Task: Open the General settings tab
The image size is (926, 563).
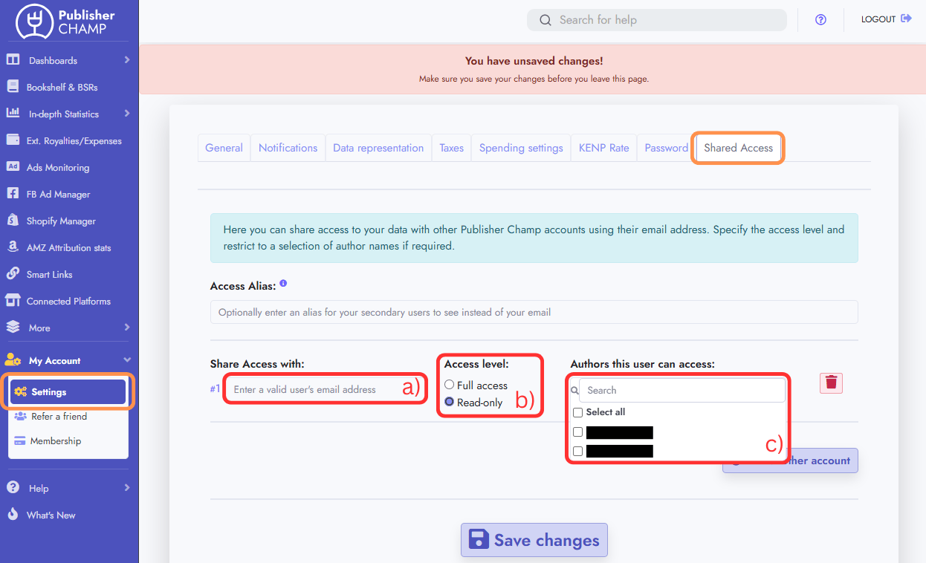Action: tap(224, 148)
